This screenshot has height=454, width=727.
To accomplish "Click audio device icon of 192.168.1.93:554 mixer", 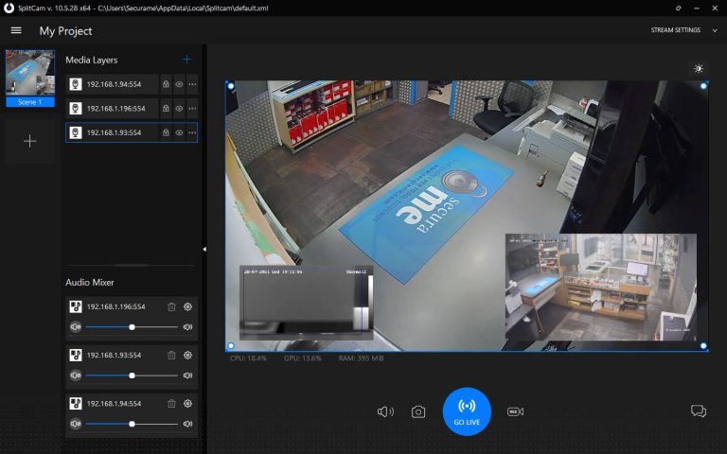I will coord(76,356).
